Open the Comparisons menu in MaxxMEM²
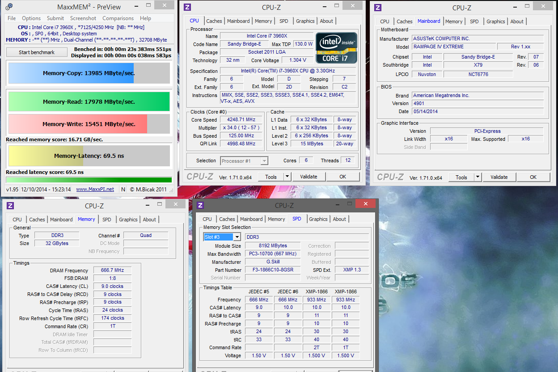Screen dimensions: 558x372 coord(118,18)
